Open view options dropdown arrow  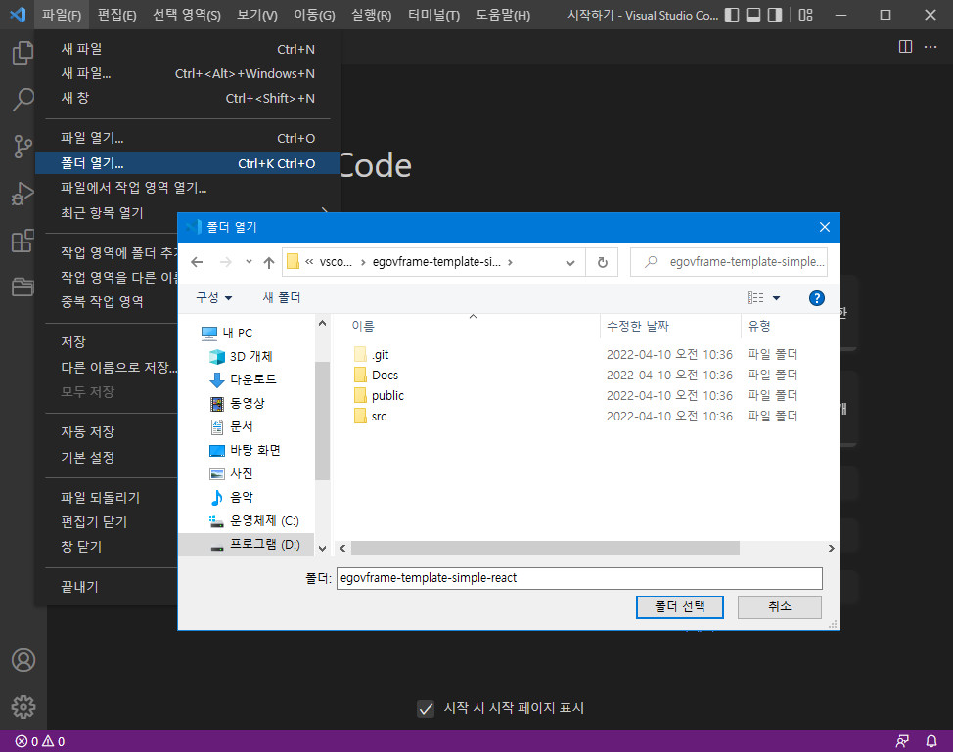(x=776, y=298)
